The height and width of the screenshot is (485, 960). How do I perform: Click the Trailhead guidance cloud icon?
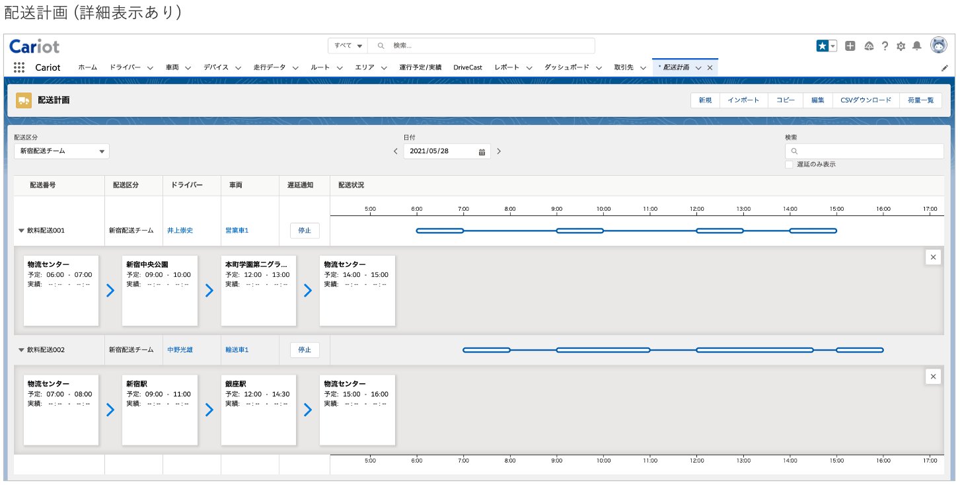click(x=869, y=46)
